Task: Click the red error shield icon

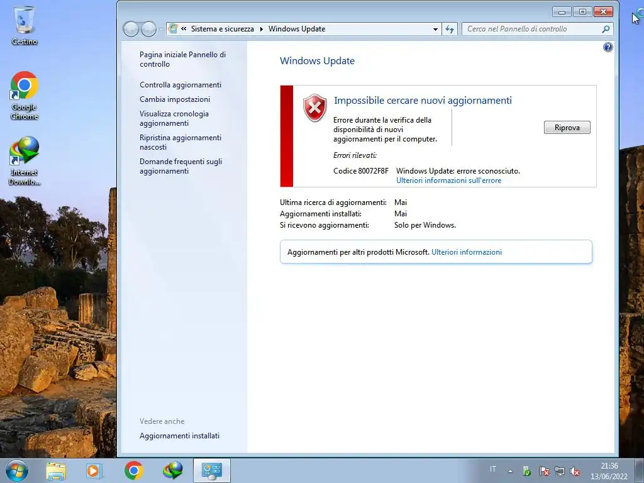Action: pyautogui.click(x=314, y=108)
